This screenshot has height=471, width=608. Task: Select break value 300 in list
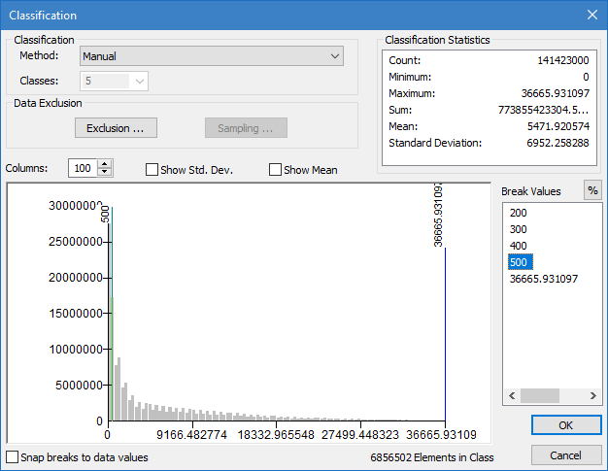point(518,229)
